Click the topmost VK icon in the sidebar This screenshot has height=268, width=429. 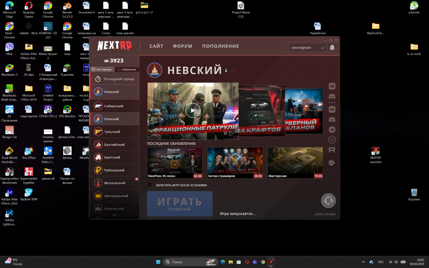click(x=332, y=86)
